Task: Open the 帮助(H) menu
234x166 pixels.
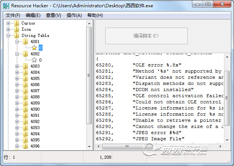Action: pyautogui.click(x=95, y=15)
